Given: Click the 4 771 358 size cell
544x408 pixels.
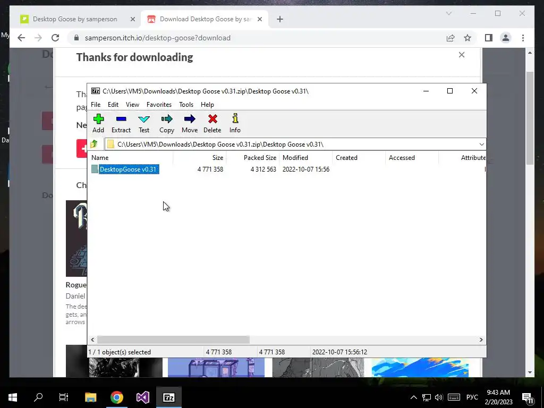Looking at the screenshot, I should pos(210,169).
